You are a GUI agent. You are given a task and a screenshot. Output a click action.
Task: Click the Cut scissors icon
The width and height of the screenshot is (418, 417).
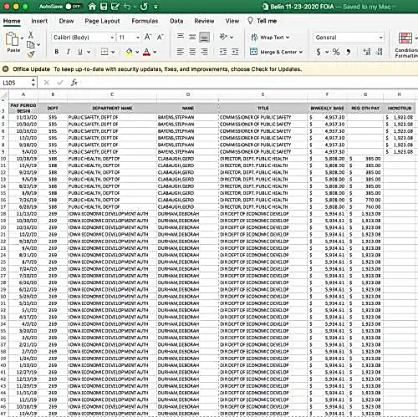pos(31,35)
